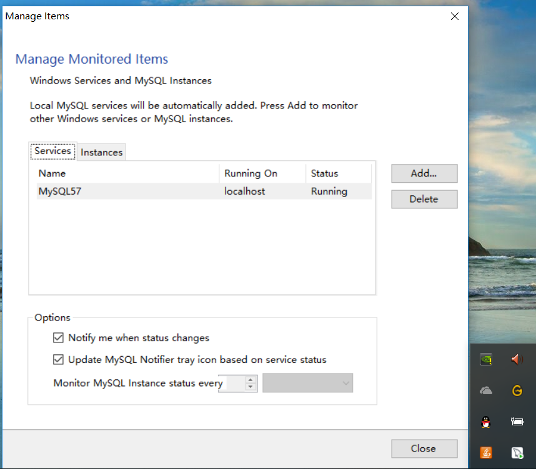Open the orange Java tray icon
This screenshot has width=536, height=469.
[x=486, y=453]
